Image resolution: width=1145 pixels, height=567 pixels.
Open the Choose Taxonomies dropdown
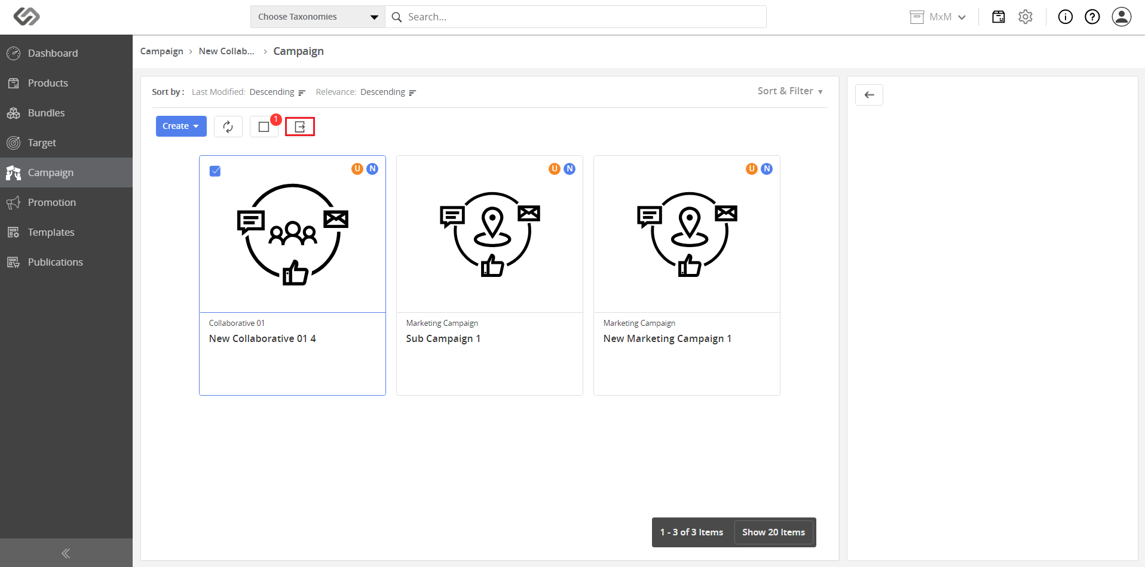point(318,17)
